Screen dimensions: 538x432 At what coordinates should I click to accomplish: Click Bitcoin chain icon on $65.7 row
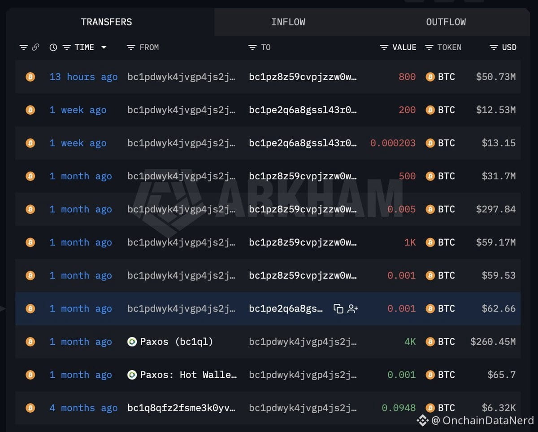click(x=30, y=375)
